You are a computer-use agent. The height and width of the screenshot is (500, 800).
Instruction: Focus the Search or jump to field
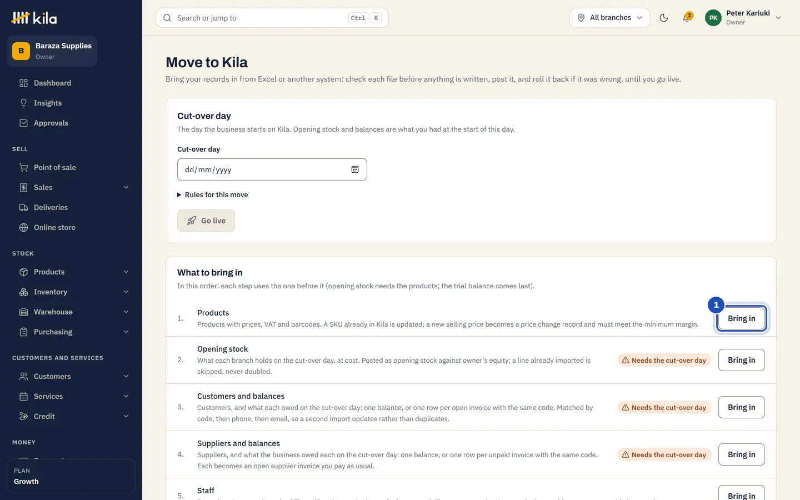point(272,18)
